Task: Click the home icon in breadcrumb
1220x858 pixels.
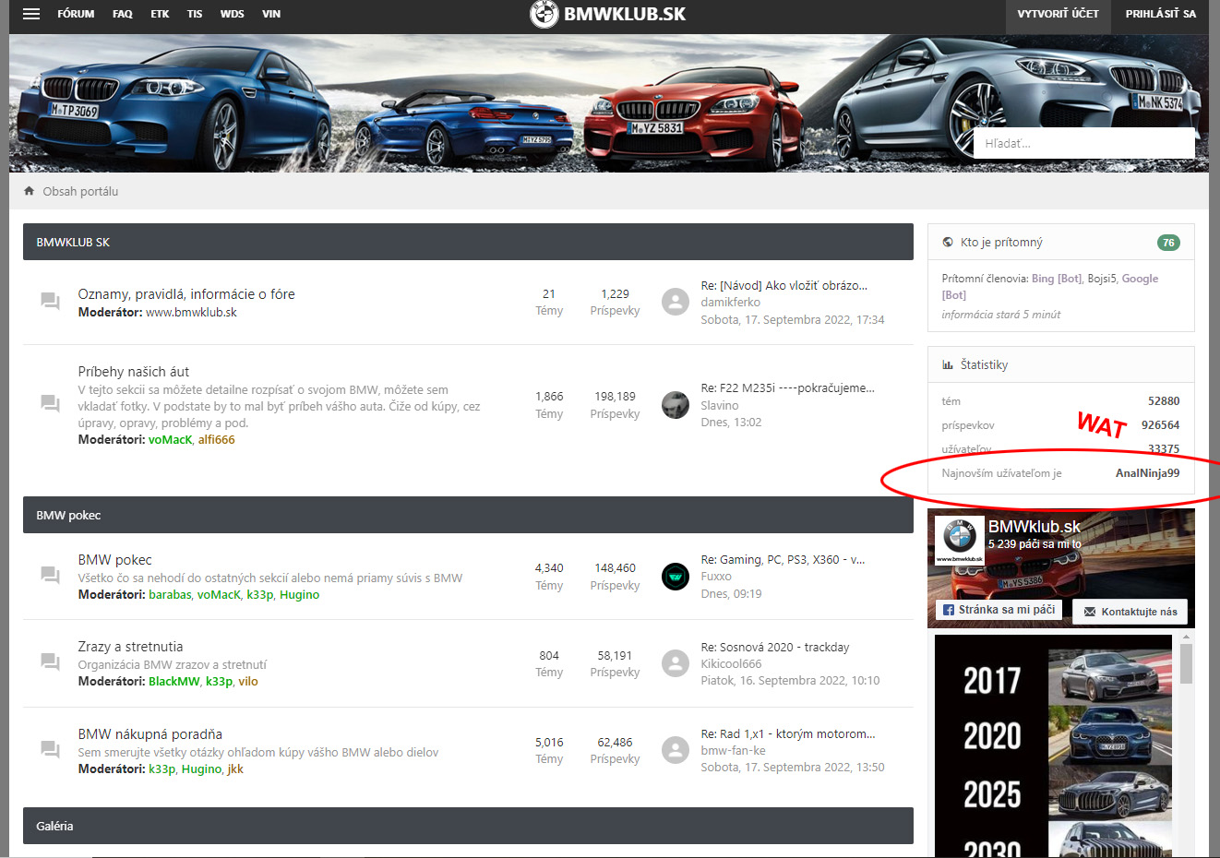Action: 30,191
